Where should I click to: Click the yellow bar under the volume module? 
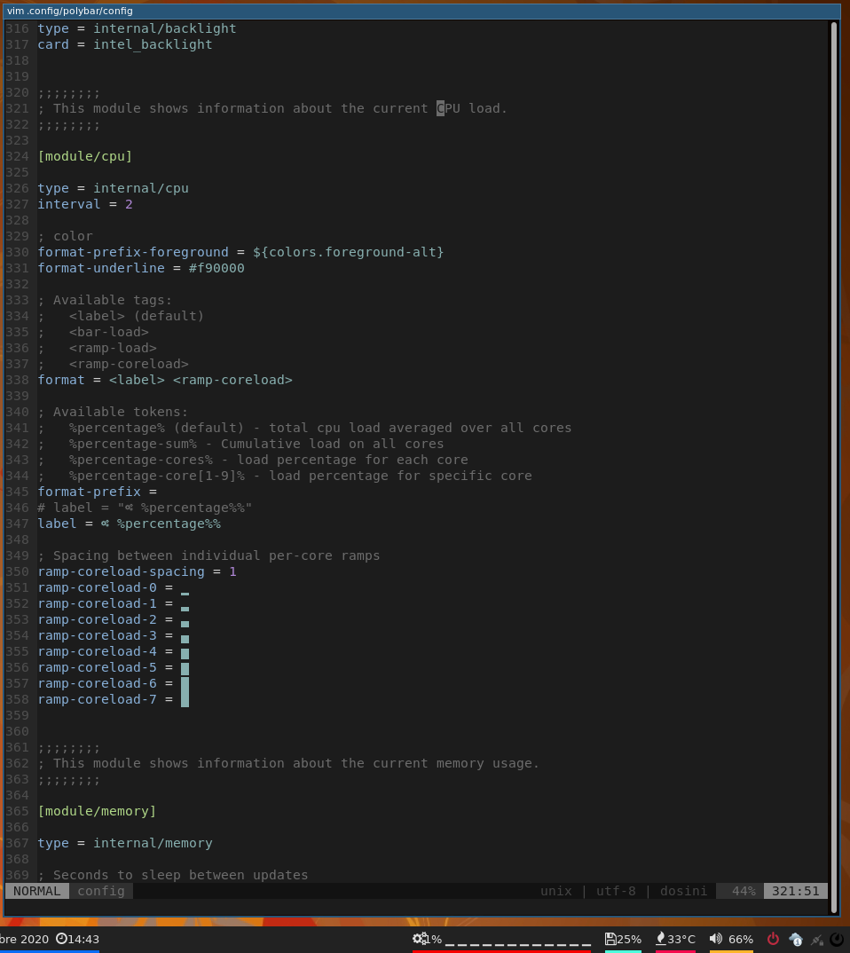729,950
